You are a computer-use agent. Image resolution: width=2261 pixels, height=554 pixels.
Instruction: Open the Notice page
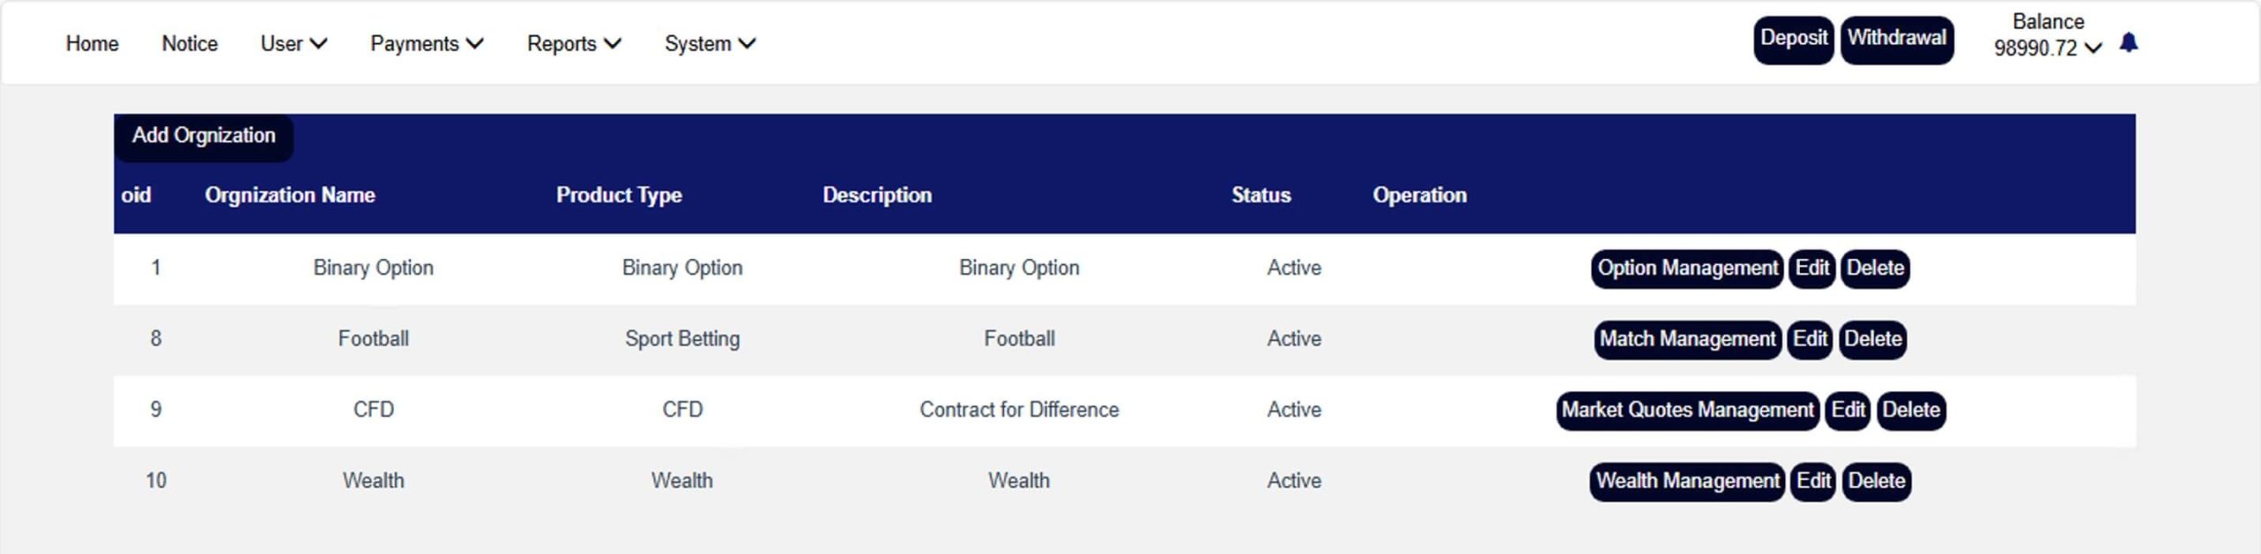pyautogui.click(x=189, y=43)
